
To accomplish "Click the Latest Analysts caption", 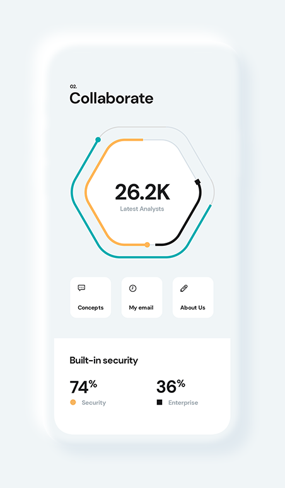I will [142, 209].
